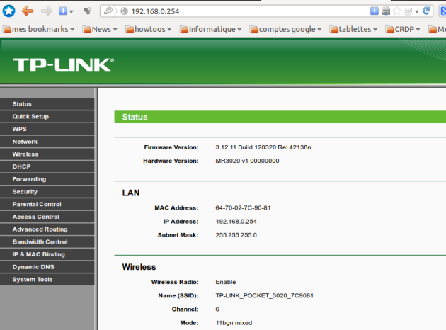Open the Bandwidth Control section
The height and width of the screenshot is (330, 446).
pyautogui.click(x=40, y=241)
